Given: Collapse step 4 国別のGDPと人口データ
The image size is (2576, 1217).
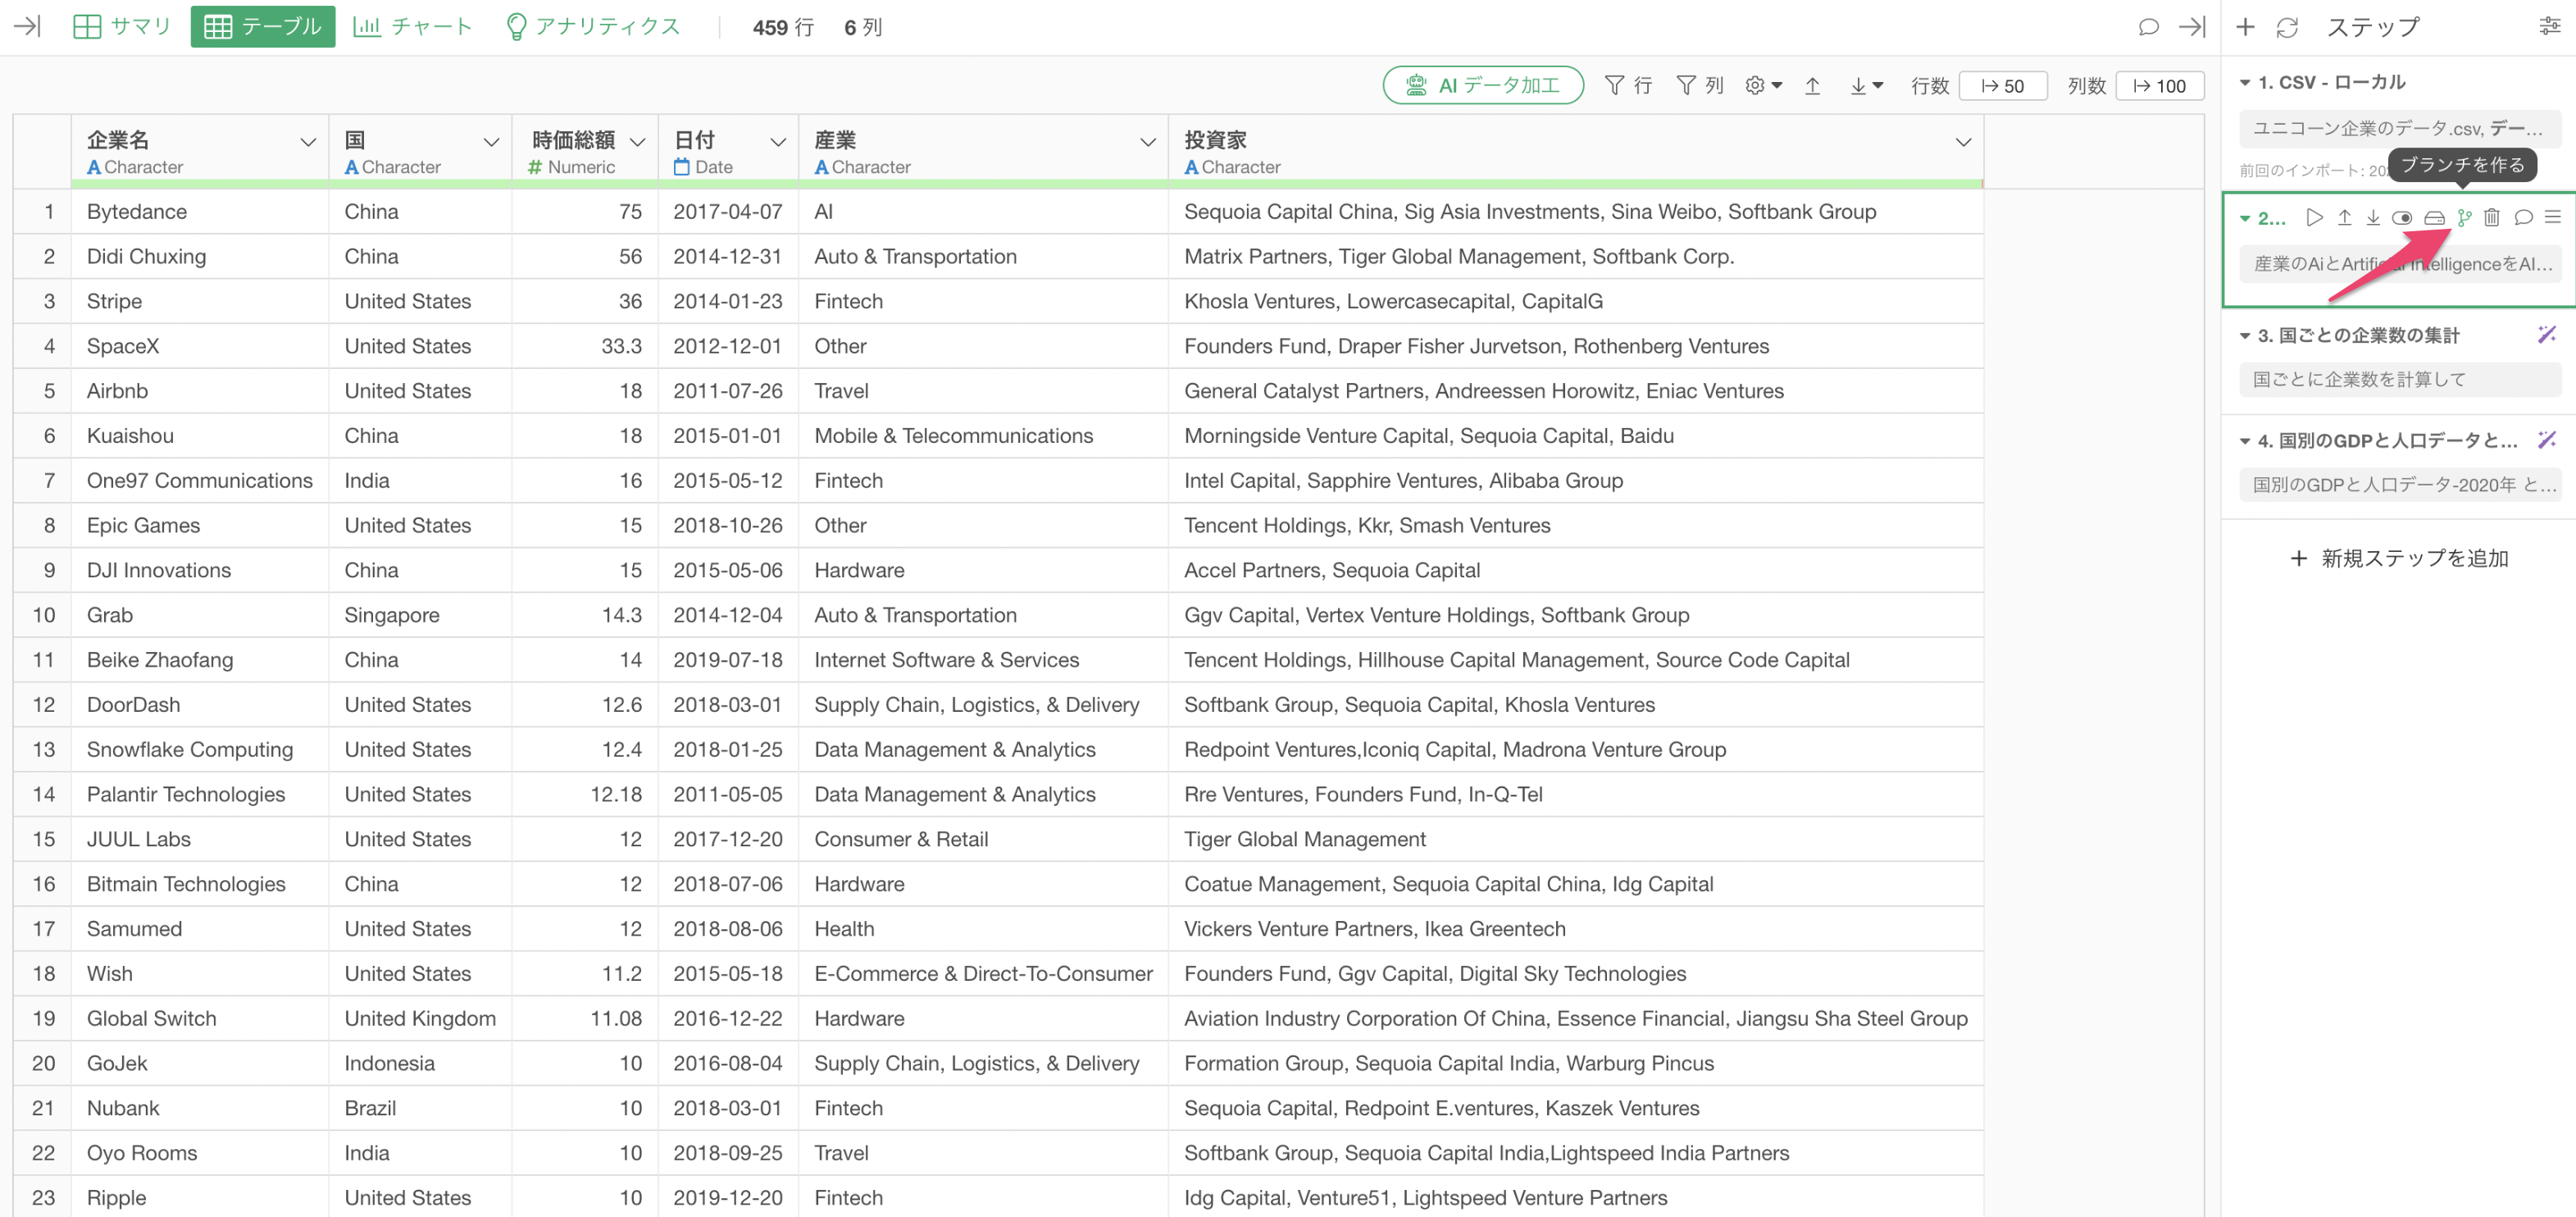Looking at the screenshot, I should tap(2245, 441).
